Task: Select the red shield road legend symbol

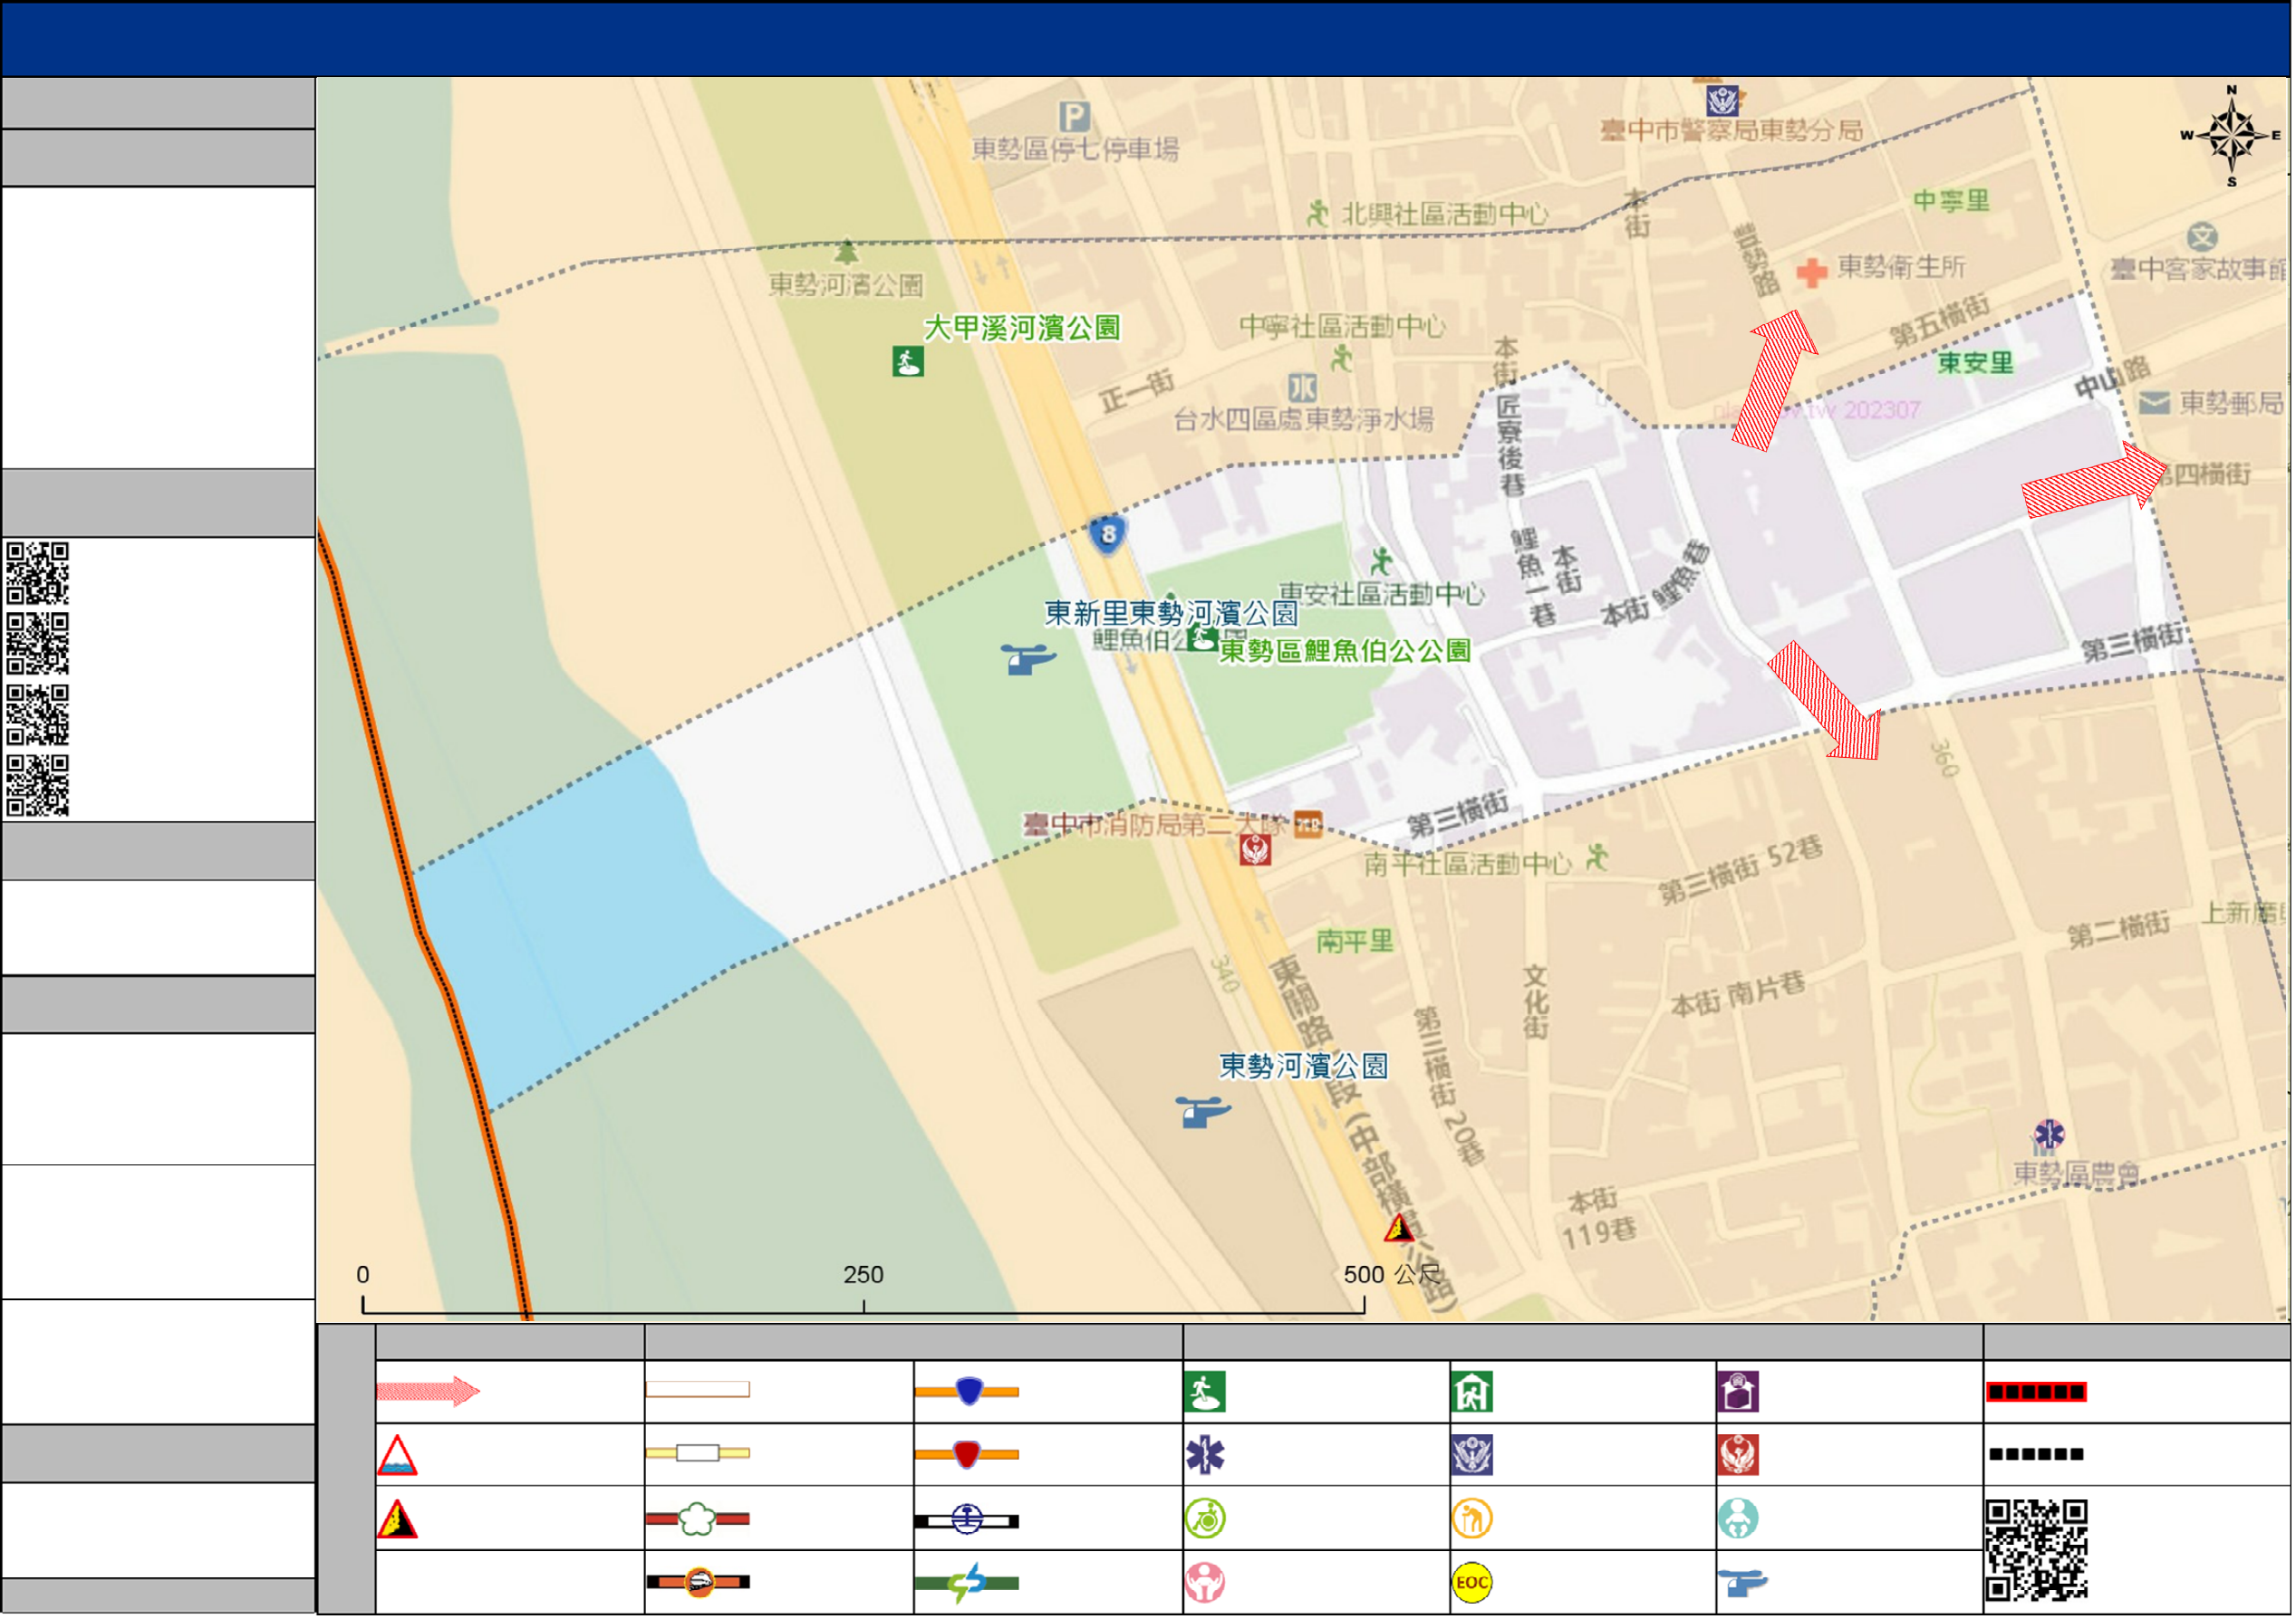Action: [x=968, y=1456]
